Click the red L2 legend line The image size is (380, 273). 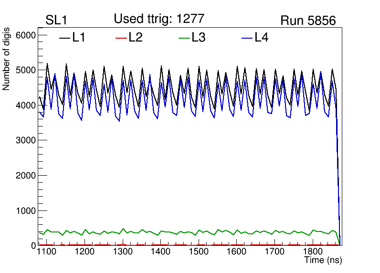click(x=121, y=38)
